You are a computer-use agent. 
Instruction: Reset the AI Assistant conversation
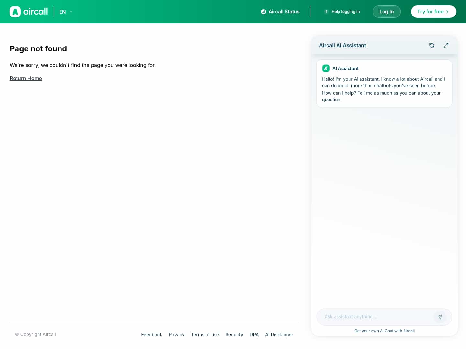coord(432,45)
